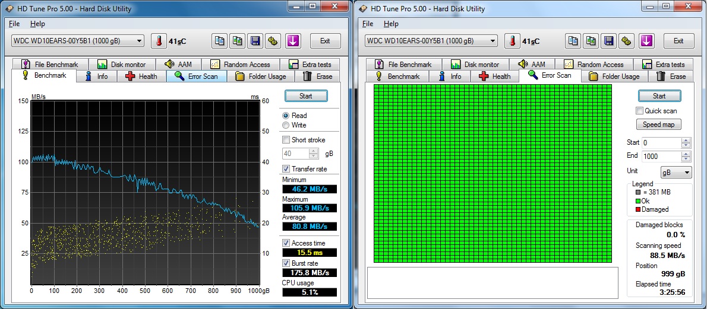This screenshot has height=309, width=707.
Task: Click the thermometer temperature icon in Error Scan window
Action: 512,41
